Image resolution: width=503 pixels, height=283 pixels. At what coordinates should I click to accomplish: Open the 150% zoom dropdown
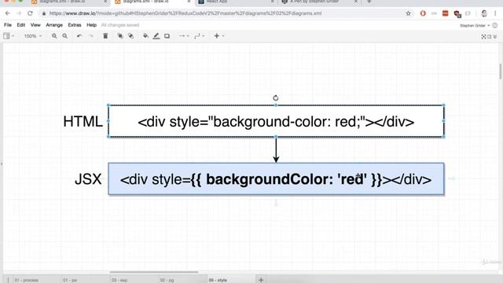click(33, 36)
